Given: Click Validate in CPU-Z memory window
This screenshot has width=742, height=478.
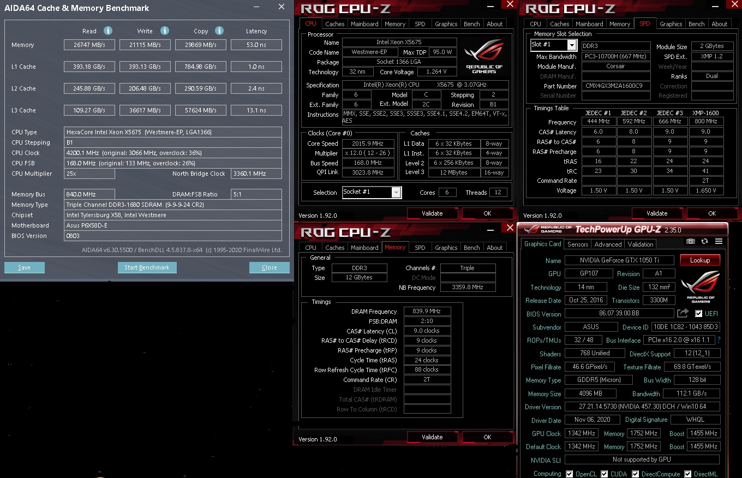Looking at the screenshot, I should pos(432,437).
